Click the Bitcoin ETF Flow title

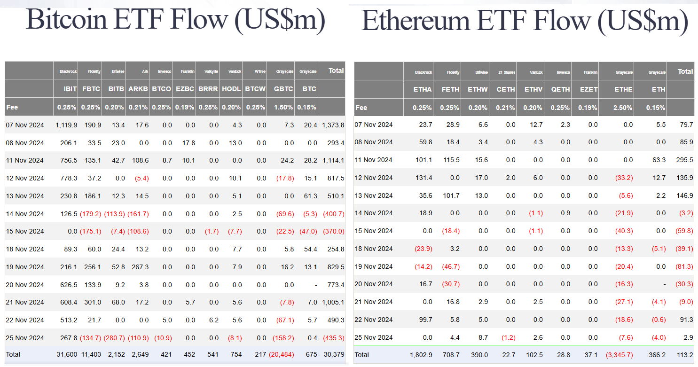coord(175,20)
